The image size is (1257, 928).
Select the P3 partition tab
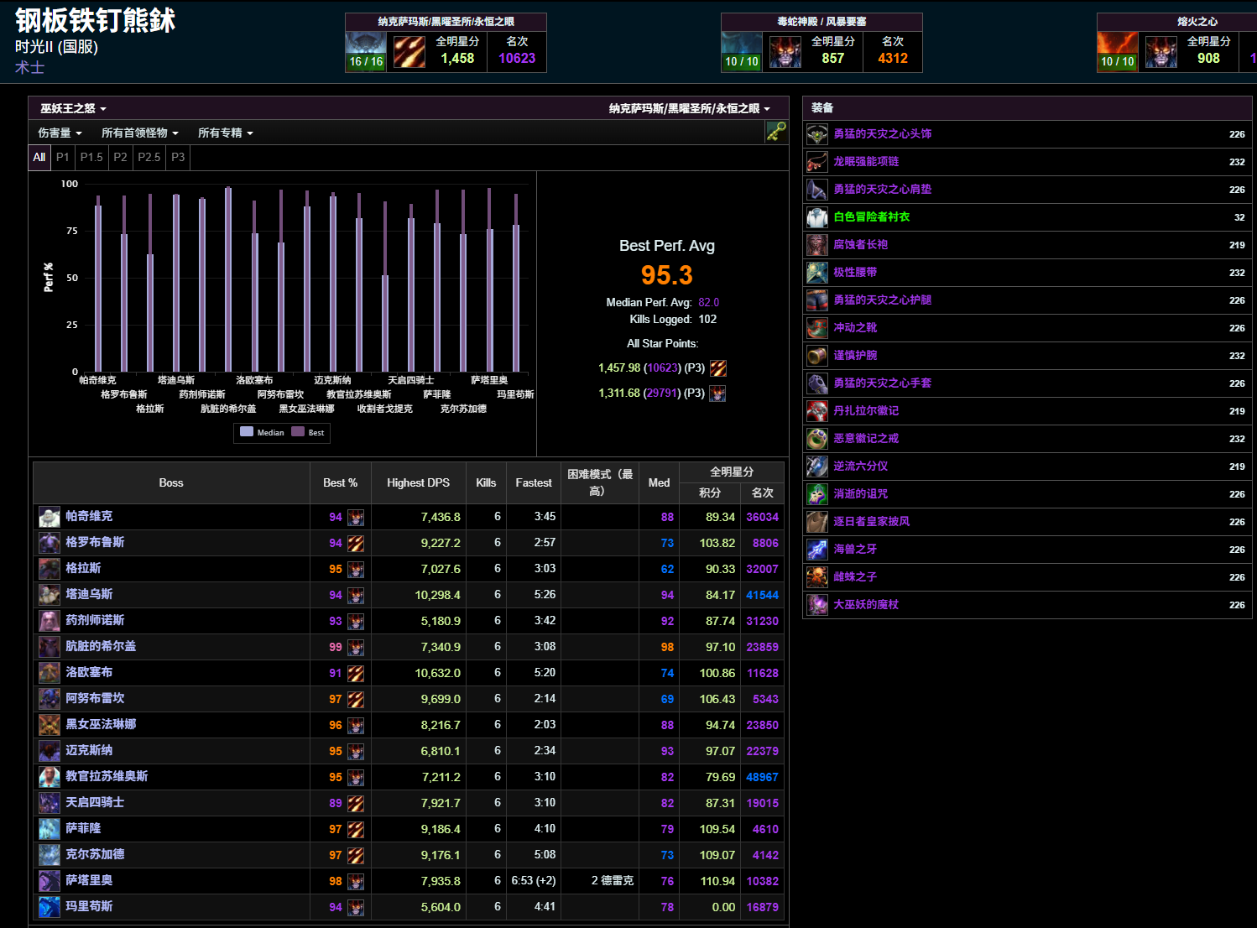click(x=178, y=157)
